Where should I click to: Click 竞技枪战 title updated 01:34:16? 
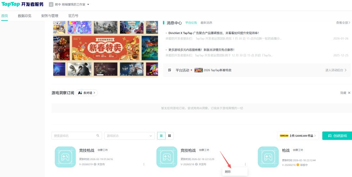[87, 150]
